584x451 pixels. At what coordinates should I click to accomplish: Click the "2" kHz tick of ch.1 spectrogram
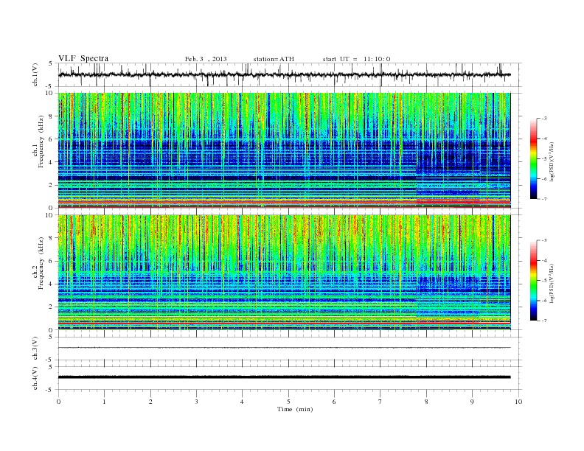click(52, 185)
